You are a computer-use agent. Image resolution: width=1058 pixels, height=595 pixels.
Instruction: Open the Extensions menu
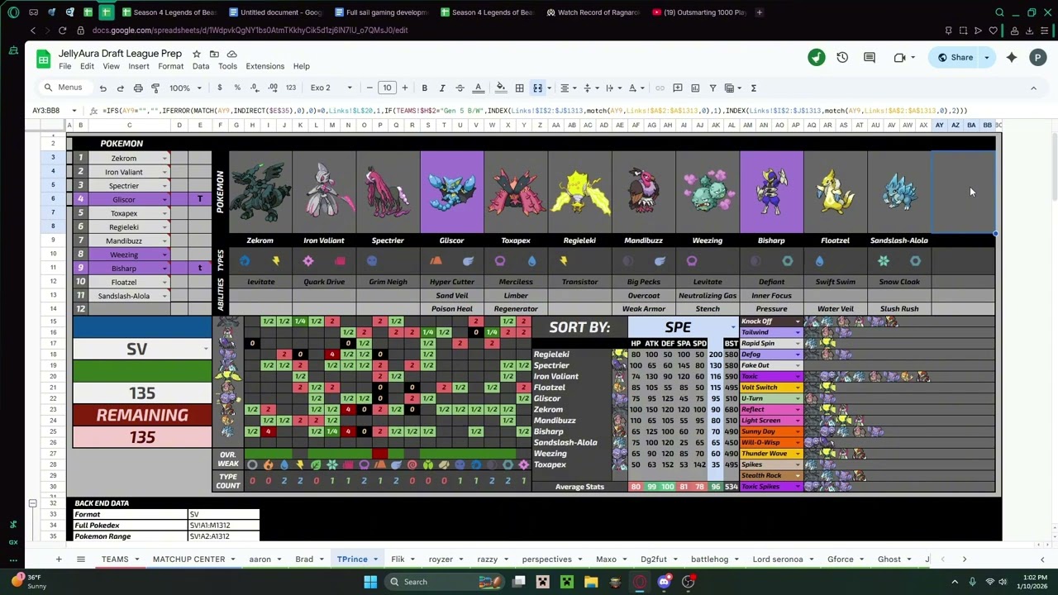pyautogui.click(x=264, y=66)
